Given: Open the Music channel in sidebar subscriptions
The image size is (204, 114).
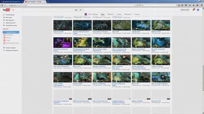Looking at the screenshot, I should (x=9, y=38).
